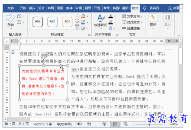Click the shape effects icon
The image size is (191, 130).
click(83, 28)
